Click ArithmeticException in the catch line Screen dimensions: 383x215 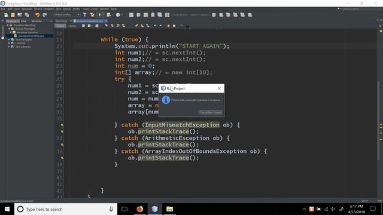(177, 138)
